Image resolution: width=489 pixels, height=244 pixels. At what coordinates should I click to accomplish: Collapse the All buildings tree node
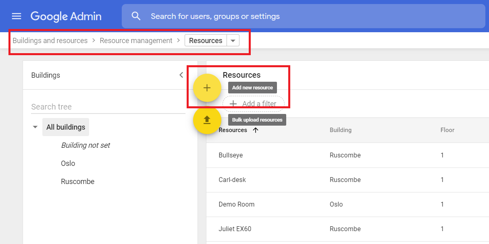pos(35,127)
